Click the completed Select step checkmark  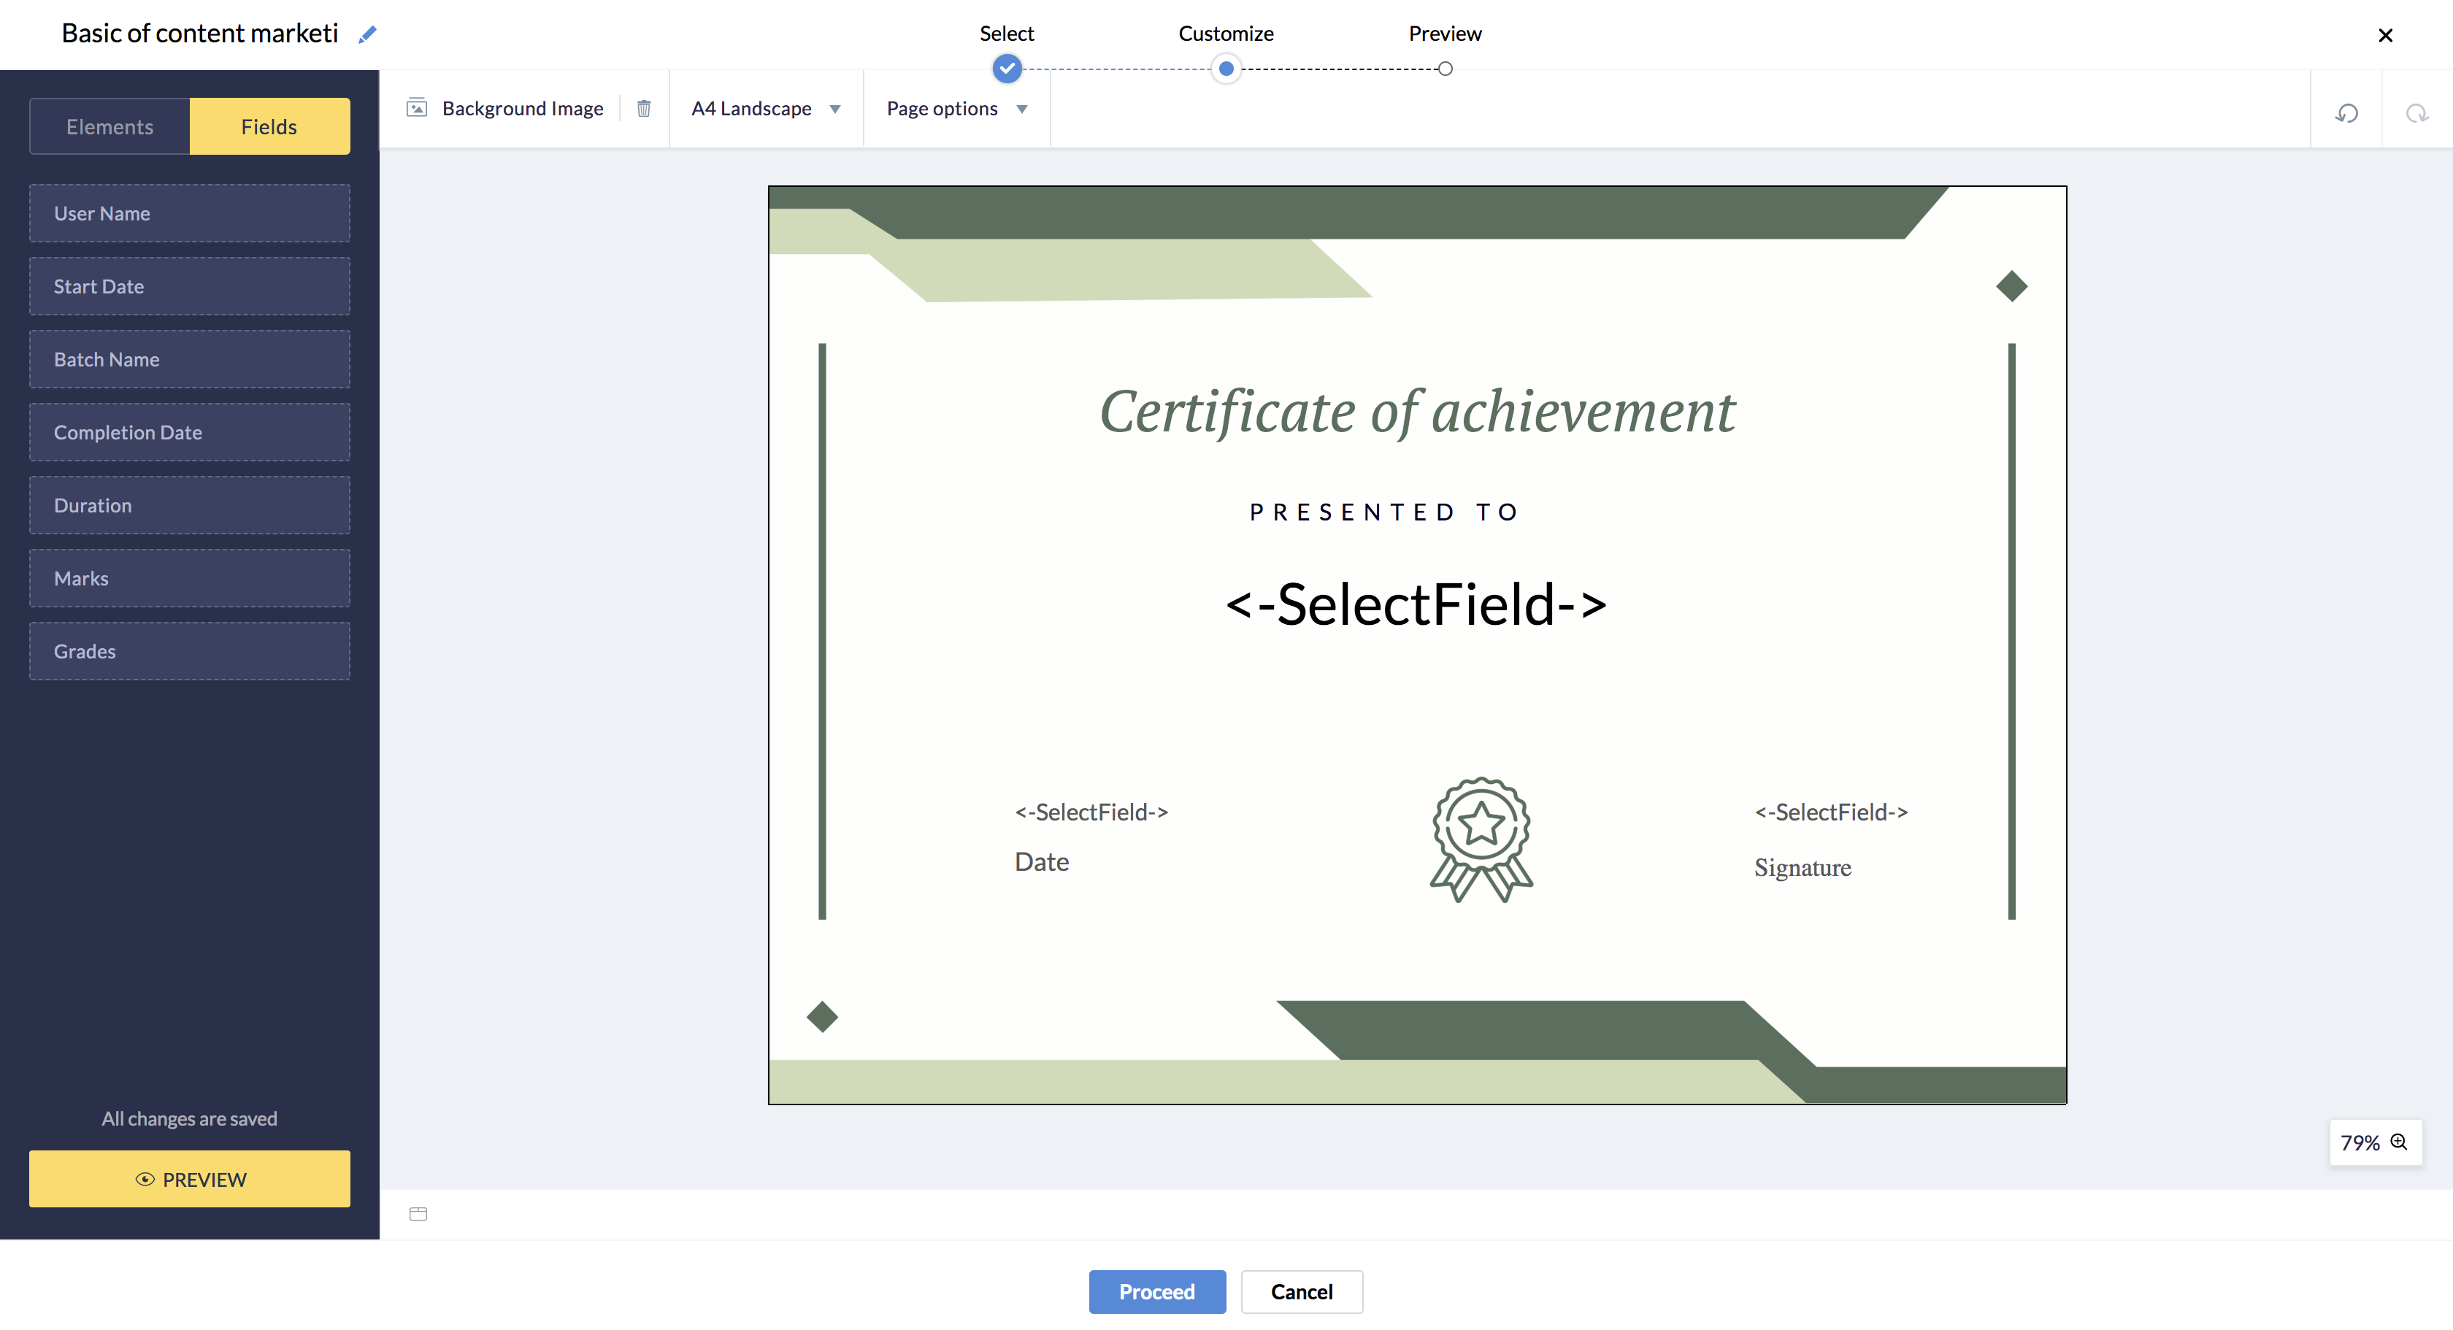click(1007, 69)
